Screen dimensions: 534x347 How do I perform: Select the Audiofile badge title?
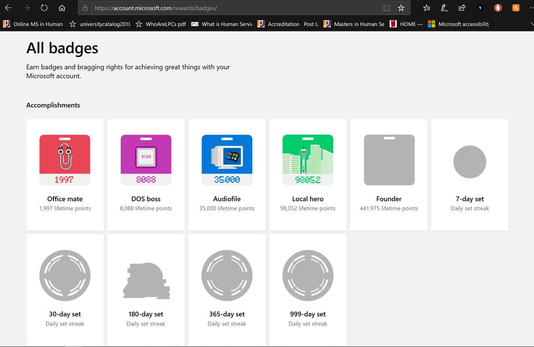pyautogui.click(x=227, y=199)
